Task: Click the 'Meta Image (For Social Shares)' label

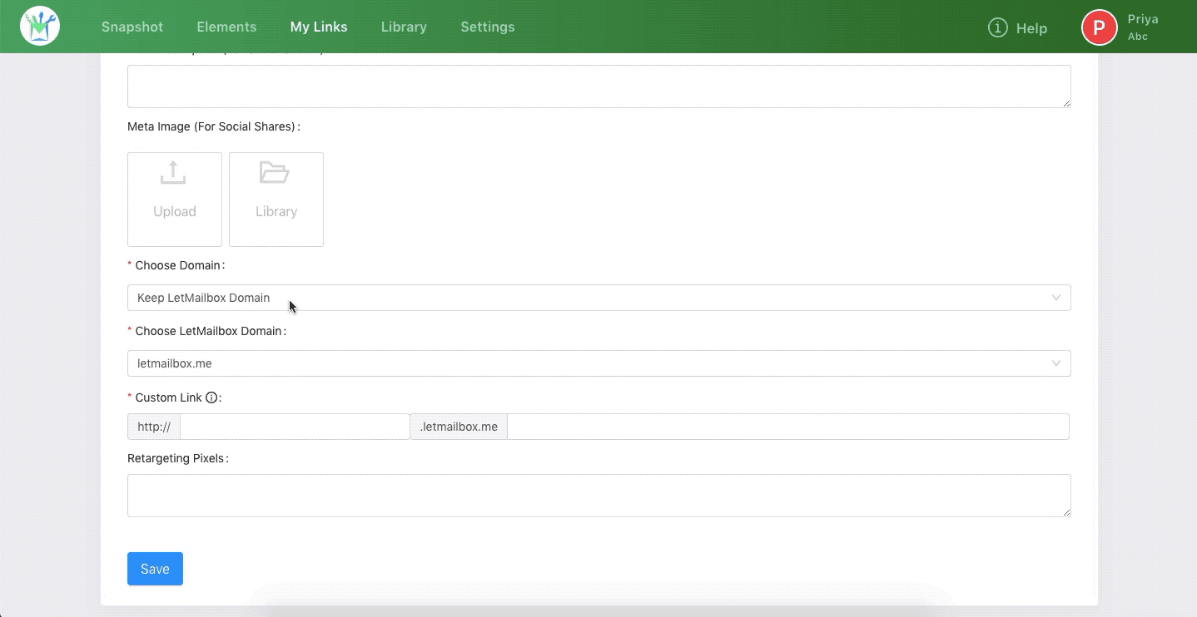Action: tap(214, 126)
